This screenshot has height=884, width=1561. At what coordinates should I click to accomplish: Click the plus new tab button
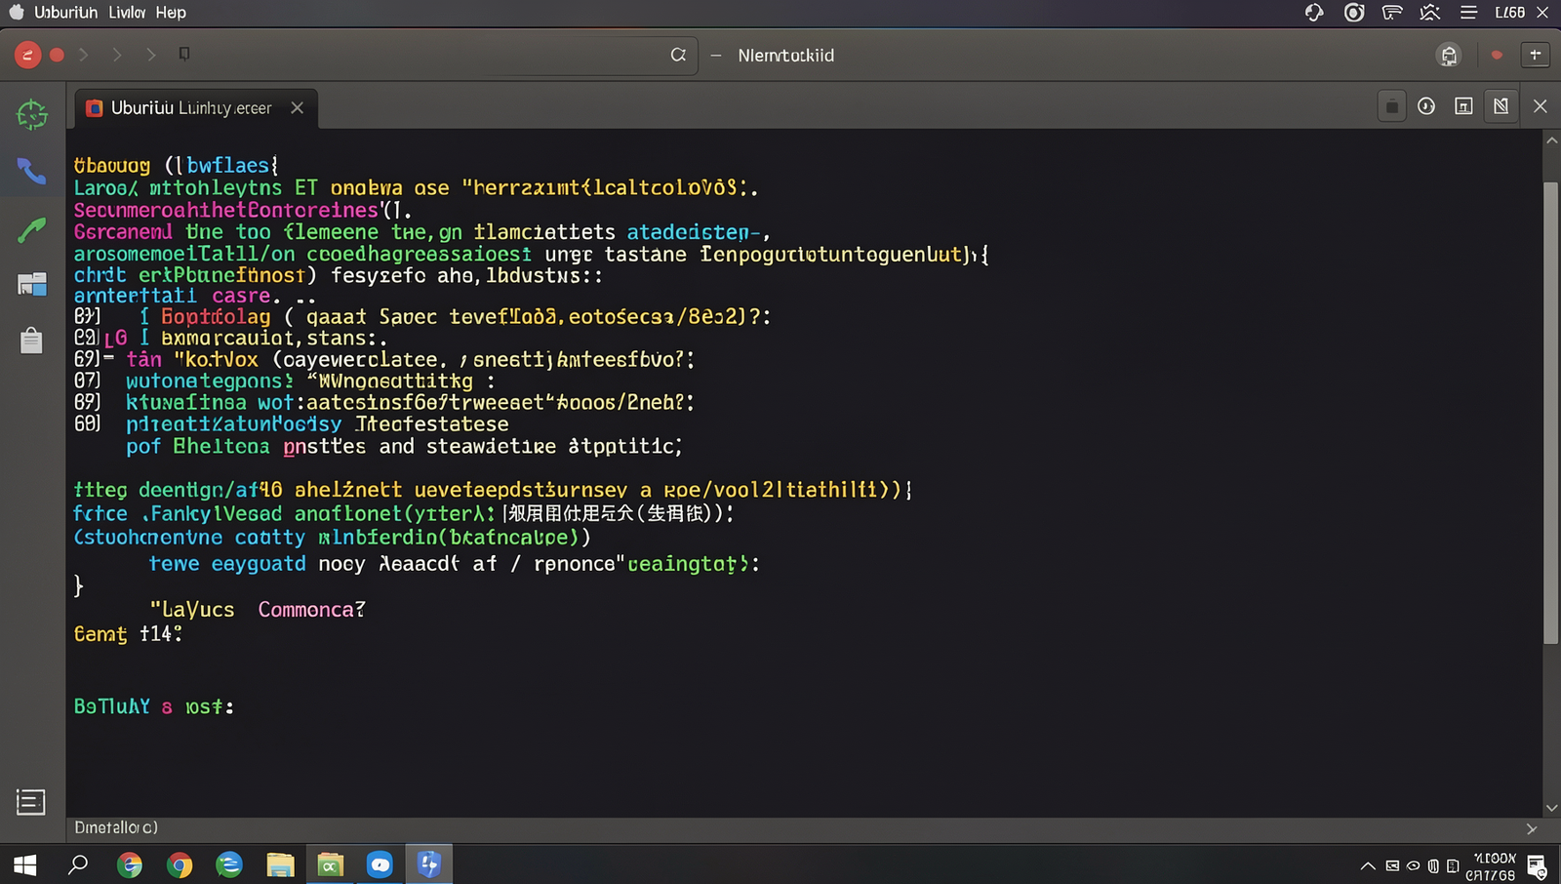point(1536,55)
